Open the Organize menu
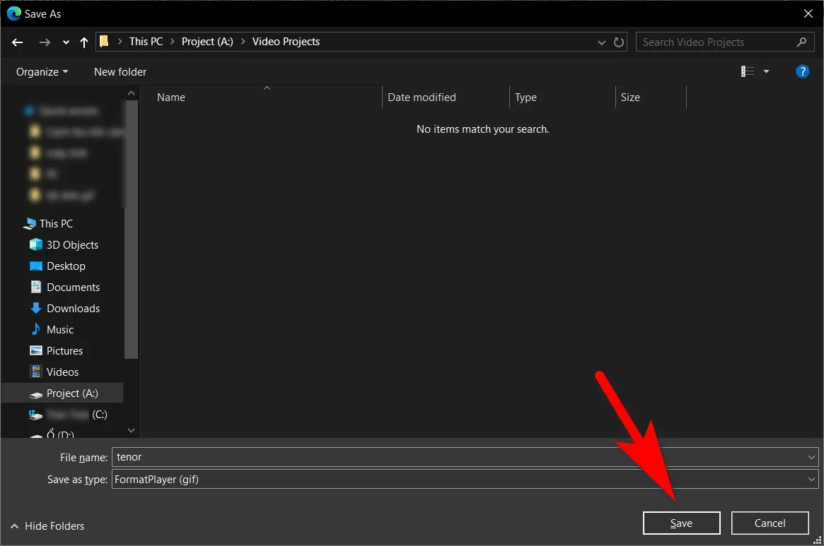This screenshot has width=824, height=546. click(42, 72)
